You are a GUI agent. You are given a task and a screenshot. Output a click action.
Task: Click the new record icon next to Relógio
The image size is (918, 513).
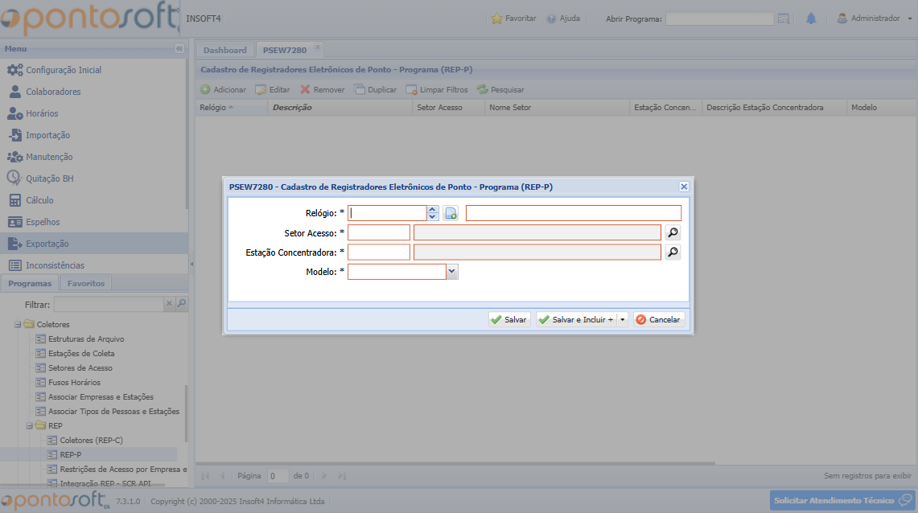[451, 214]
